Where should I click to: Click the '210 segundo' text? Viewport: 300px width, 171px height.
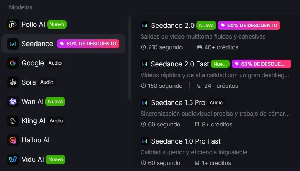coord(165,47)
